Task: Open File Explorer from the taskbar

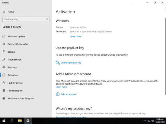Action: 20,121
